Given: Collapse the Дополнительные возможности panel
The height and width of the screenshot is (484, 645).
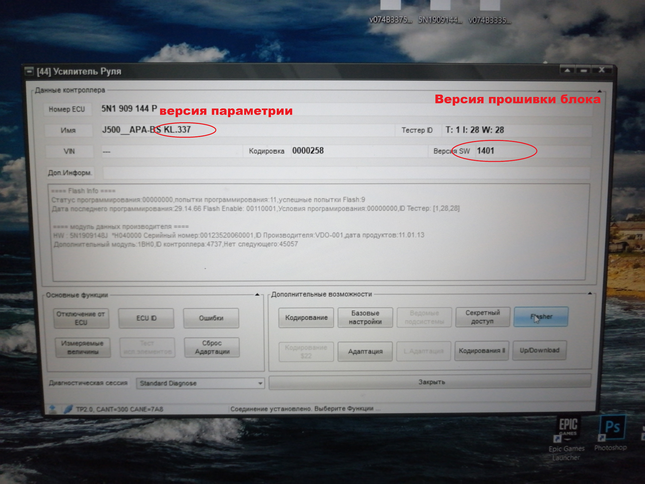Looking at the screenshot, I should point(590,293).
